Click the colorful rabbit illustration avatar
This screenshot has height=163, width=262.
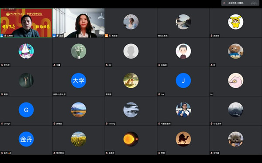(x=26, y=51)
